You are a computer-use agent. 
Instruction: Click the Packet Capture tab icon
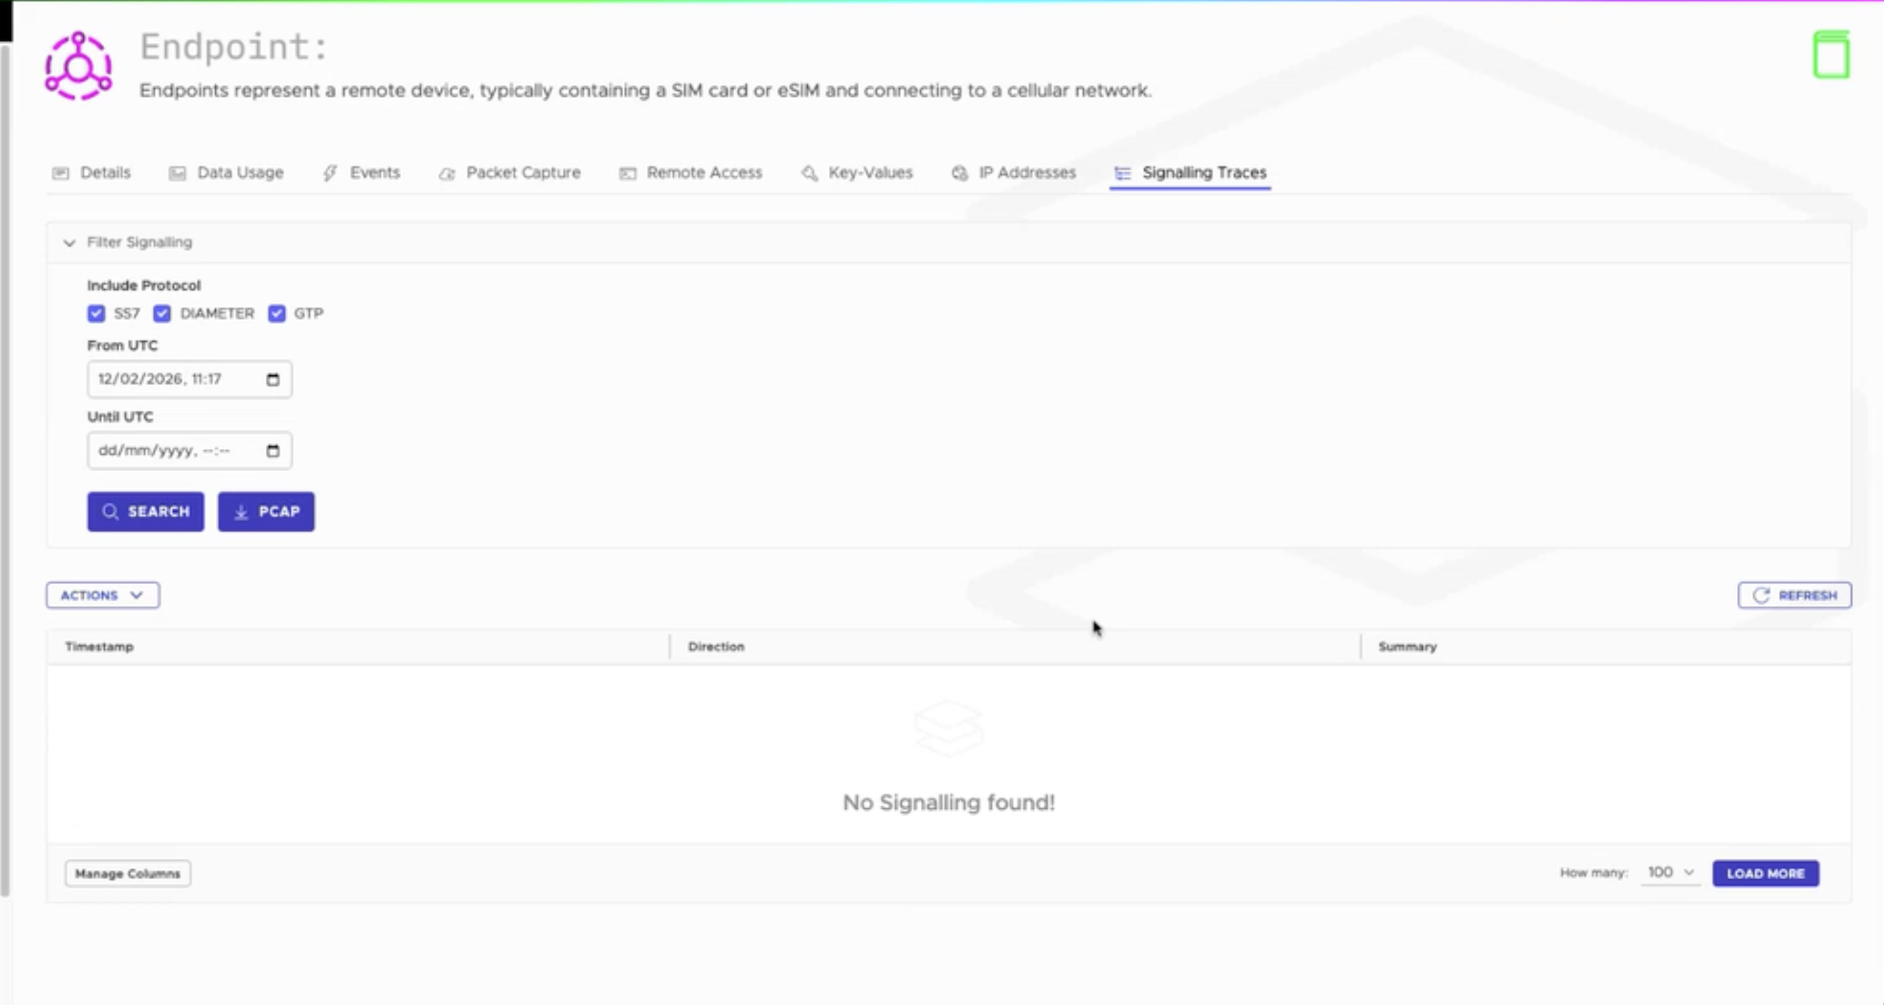tap(447, 174)
